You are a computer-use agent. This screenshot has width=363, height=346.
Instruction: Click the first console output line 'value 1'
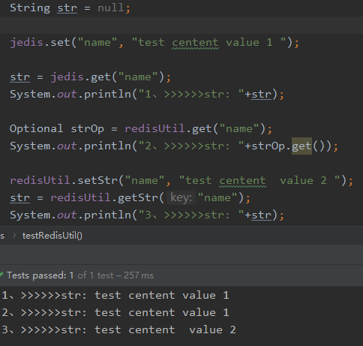(x=115, y=295)
